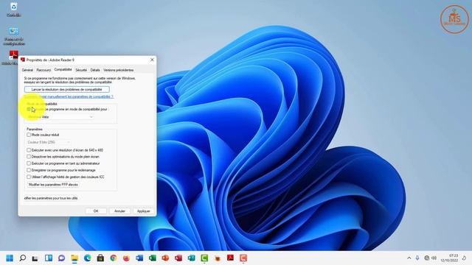This screenshot has height=265, width=472.
Task: Click the Annuler button
Action: [119, 211]
